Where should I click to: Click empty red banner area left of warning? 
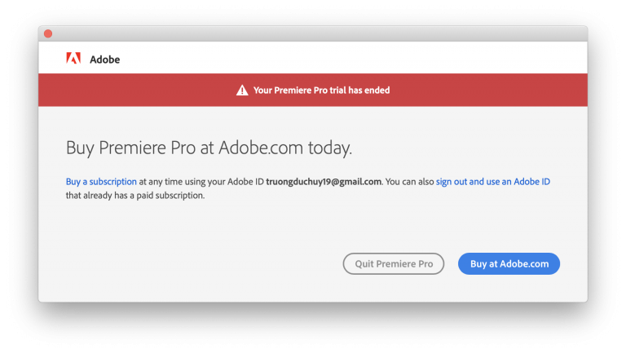click(x=136, y=90)
